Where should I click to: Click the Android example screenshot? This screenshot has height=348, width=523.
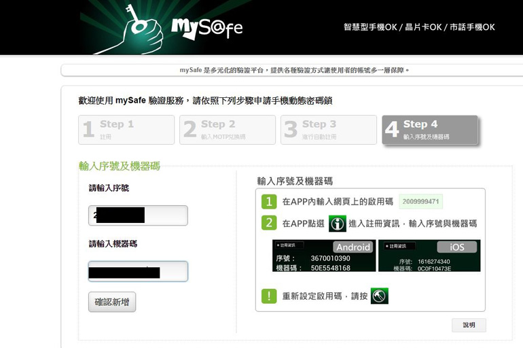point(324,256)
